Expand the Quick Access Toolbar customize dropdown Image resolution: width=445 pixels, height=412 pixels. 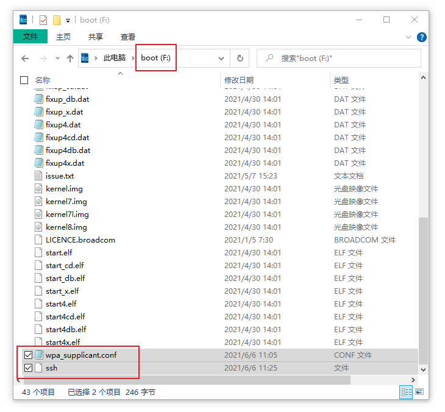coord(68,20)
